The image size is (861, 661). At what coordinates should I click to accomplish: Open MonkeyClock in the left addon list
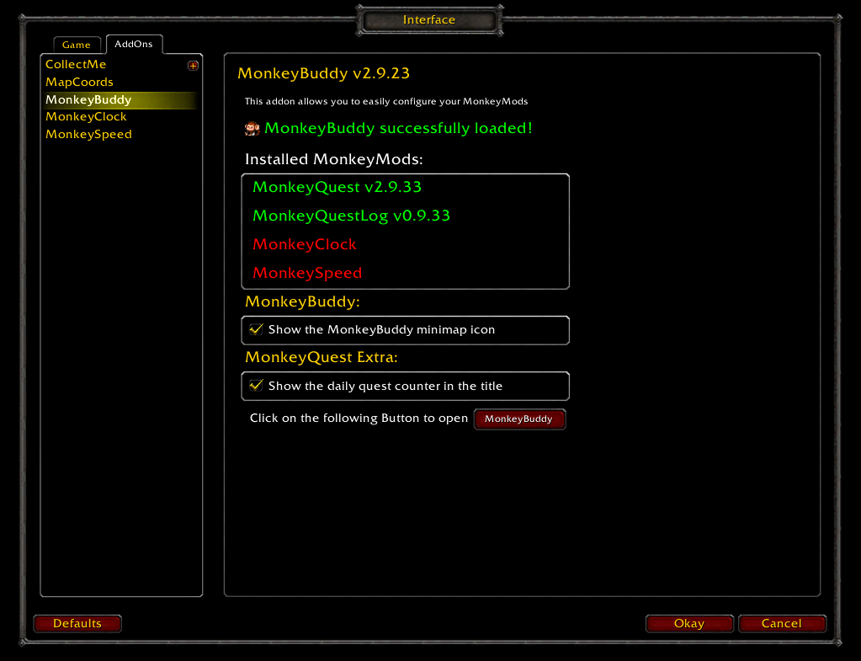pos(86,117)
